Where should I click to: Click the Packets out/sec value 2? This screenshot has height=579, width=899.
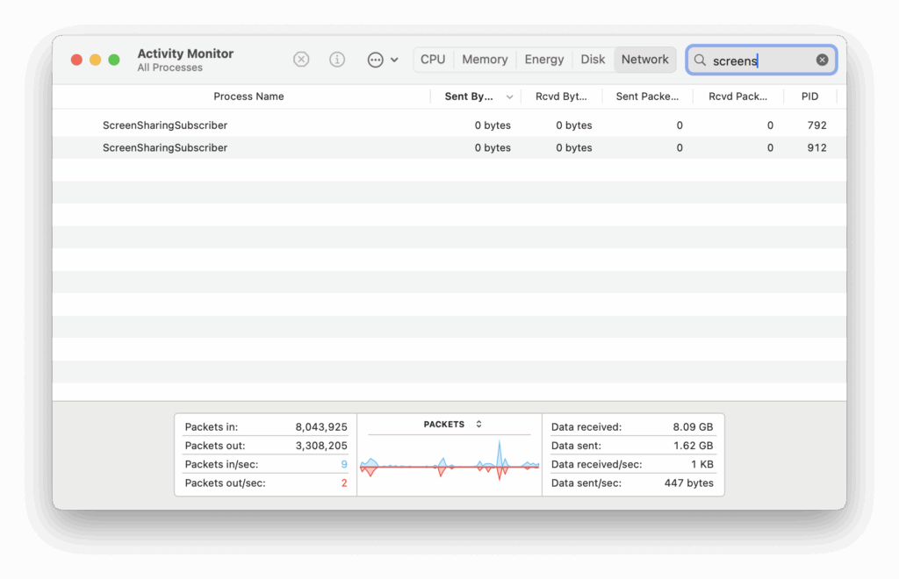tap(344, 483)
